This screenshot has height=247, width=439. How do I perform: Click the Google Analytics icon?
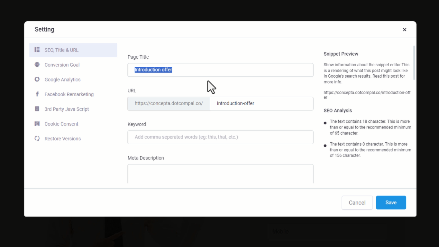(x=37, y=80)
